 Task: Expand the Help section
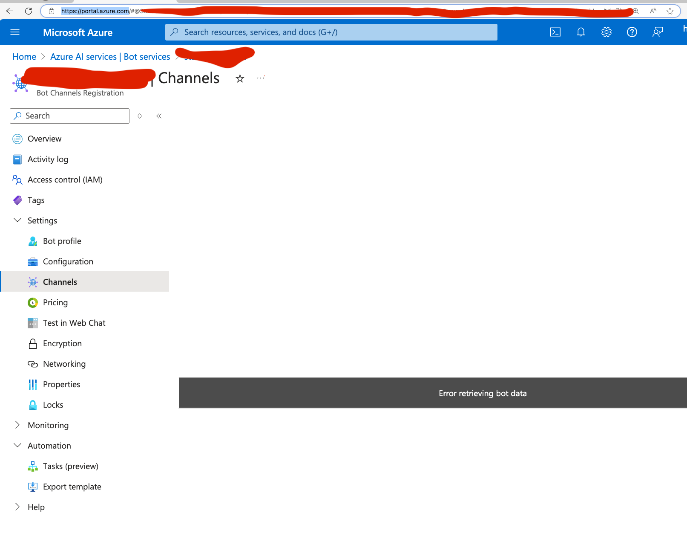tap(17, 507)
